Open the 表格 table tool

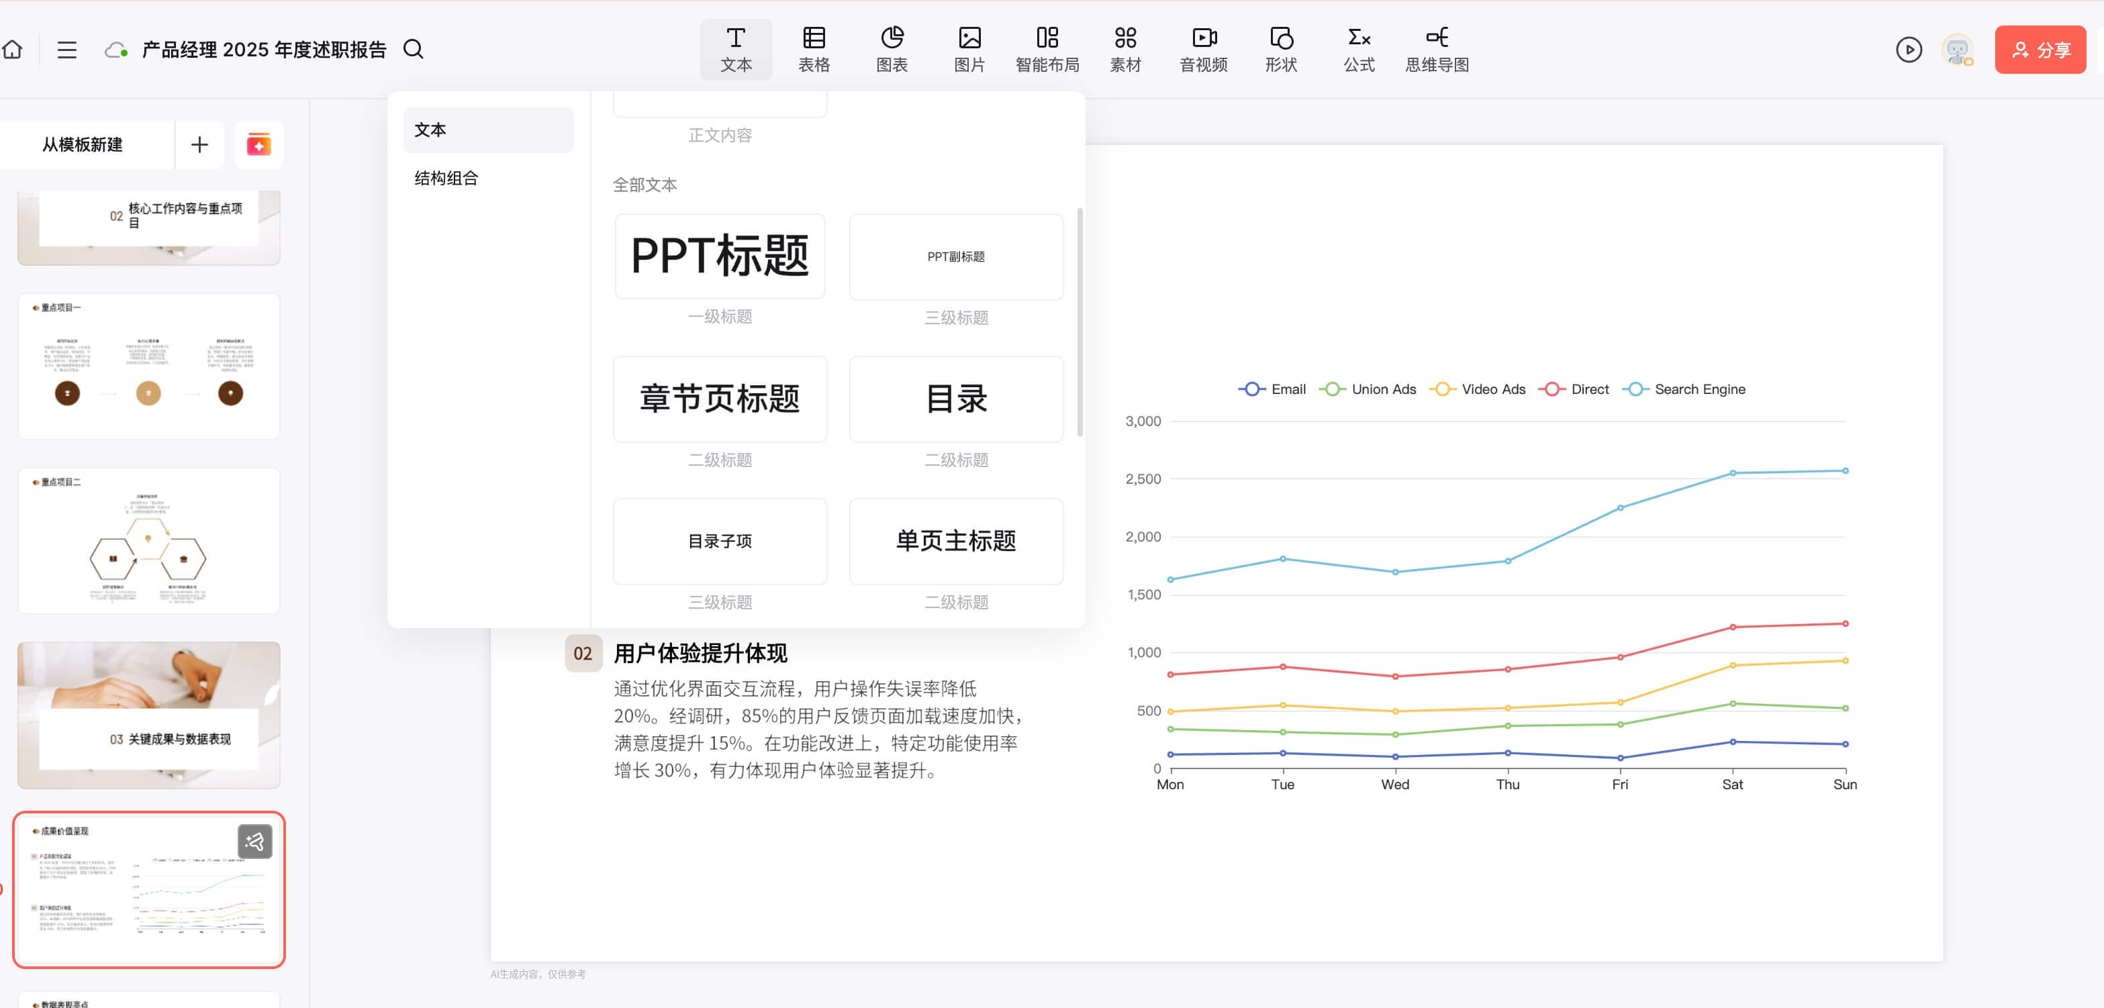(814, 50)
